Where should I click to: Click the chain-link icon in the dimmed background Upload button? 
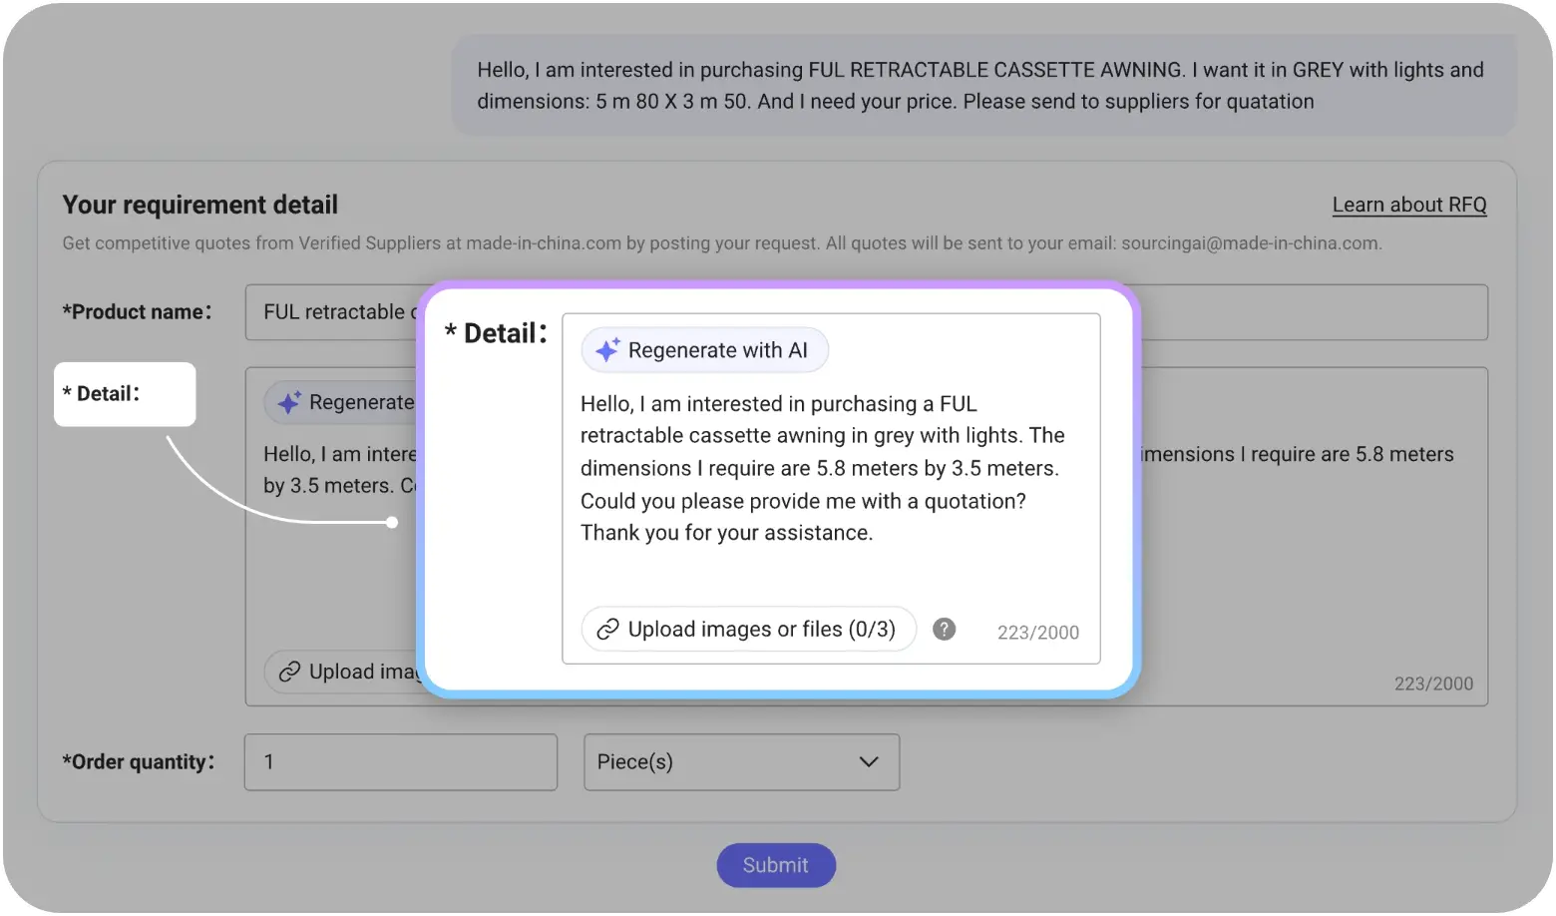[289, 672]
